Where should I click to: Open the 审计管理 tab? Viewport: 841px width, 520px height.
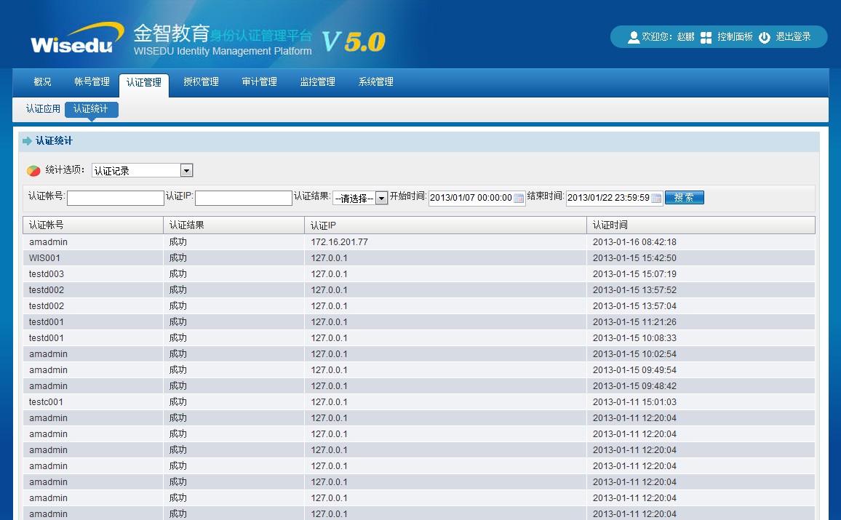(259, 82)
